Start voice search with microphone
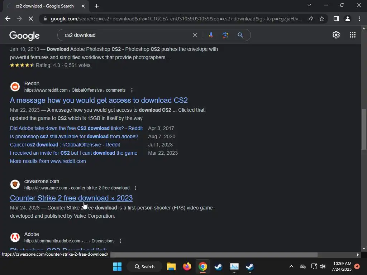Viewport: 367px width, 275px height. tap(211, 35)
